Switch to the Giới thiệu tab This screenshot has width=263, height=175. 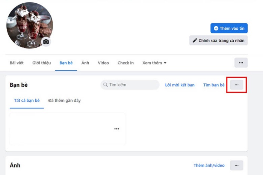pyautogui.click(x=41, y=63)
